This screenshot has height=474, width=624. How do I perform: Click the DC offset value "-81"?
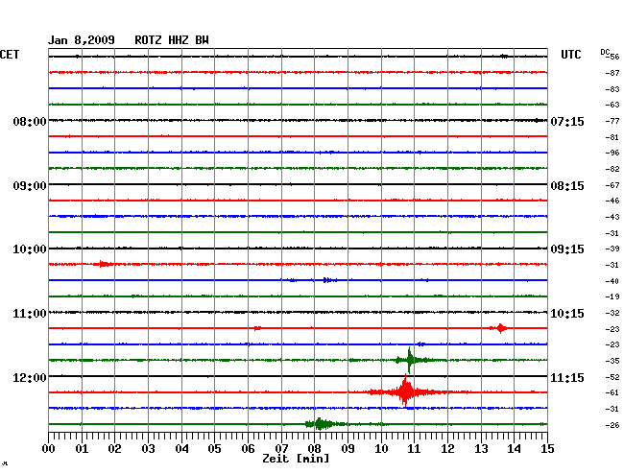pos(612,137)
